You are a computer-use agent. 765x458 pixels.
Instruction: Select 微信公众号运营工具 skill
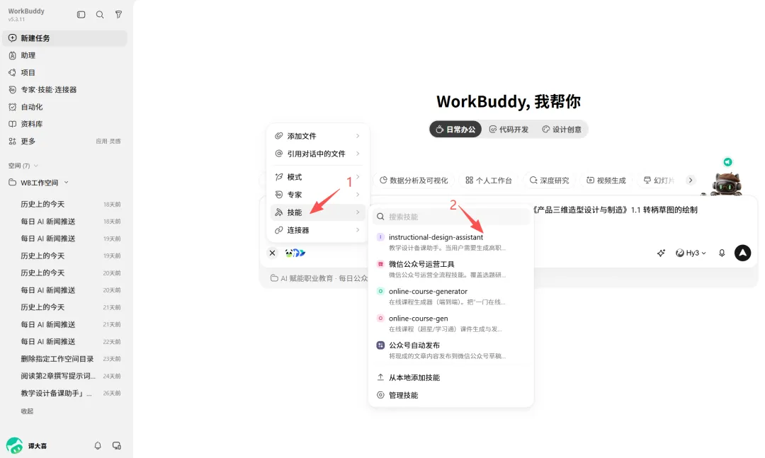pyautogui.click(x=451, y=269)
